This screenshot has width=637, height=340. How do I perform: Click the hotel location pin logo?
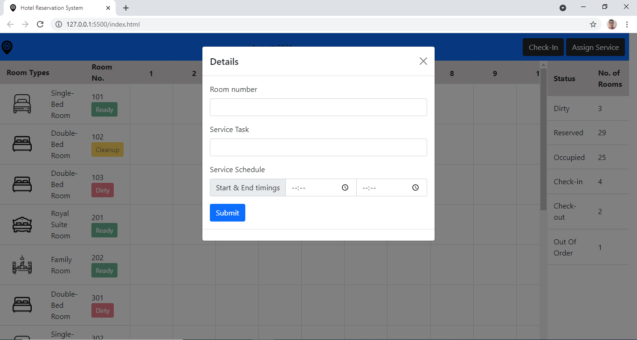[7, 47]
